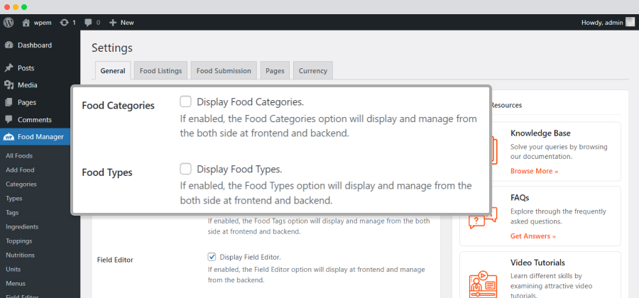Click the Food Manager WP icon

click(x=9, y=137)
